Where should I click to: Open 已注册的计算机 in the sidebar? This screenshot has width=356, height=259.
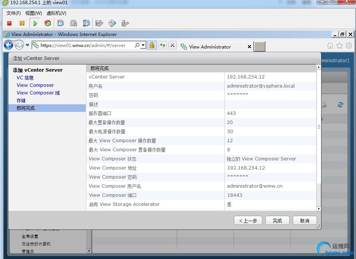(36, 244)
